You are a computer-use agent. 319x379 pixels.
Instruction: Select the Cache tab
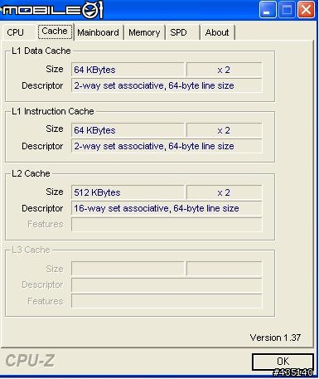pos(55,32)
